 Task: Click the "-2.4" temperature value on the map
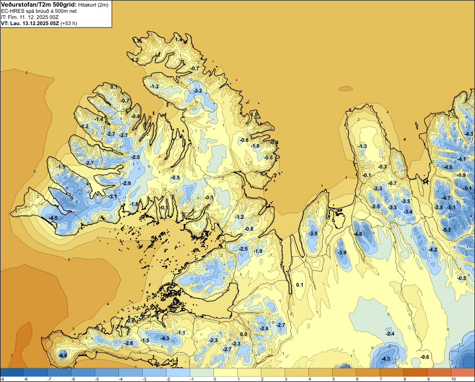pos(390,334)
